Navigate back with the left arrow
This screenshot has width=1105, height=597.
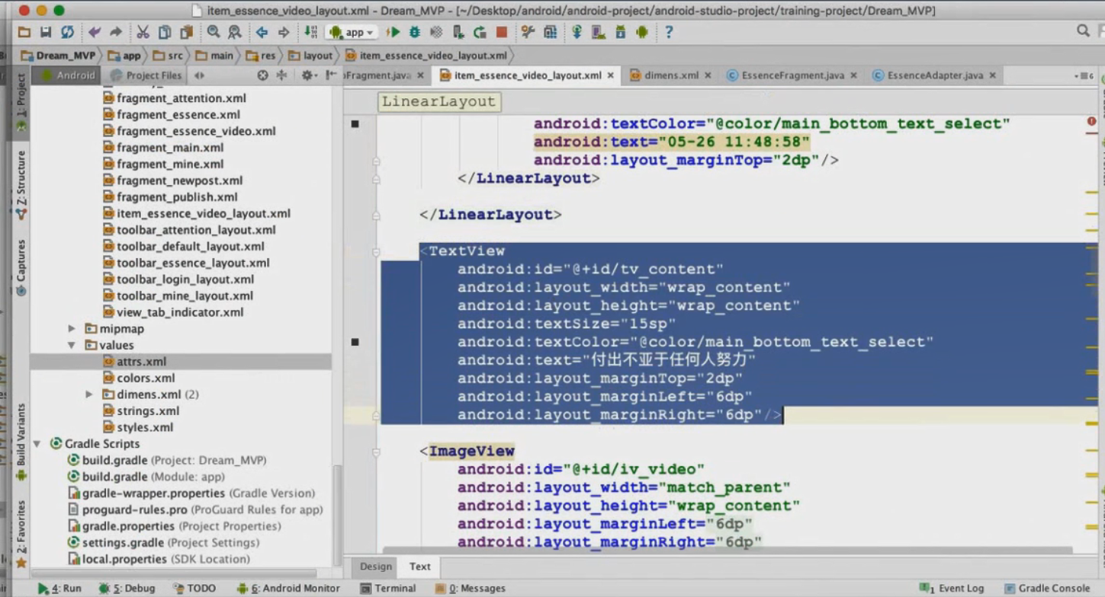(x=262, y=32)
